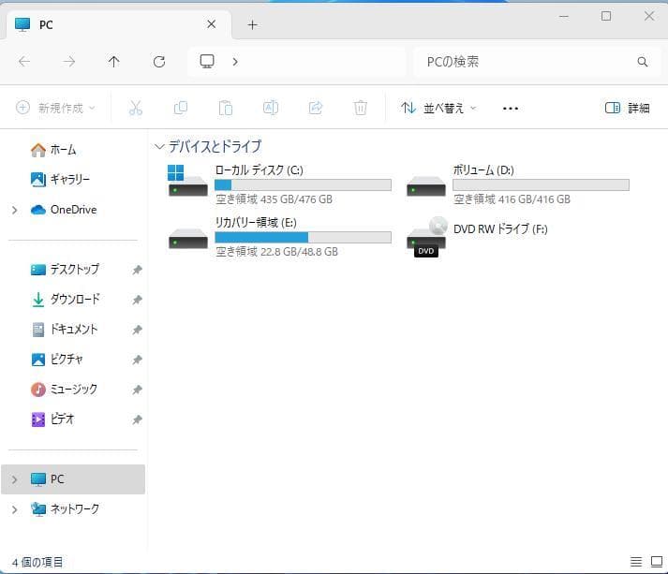
Task: Click the Cut scissors icon in toolbar
Action: pyautogui.click(x=135, y=108)
